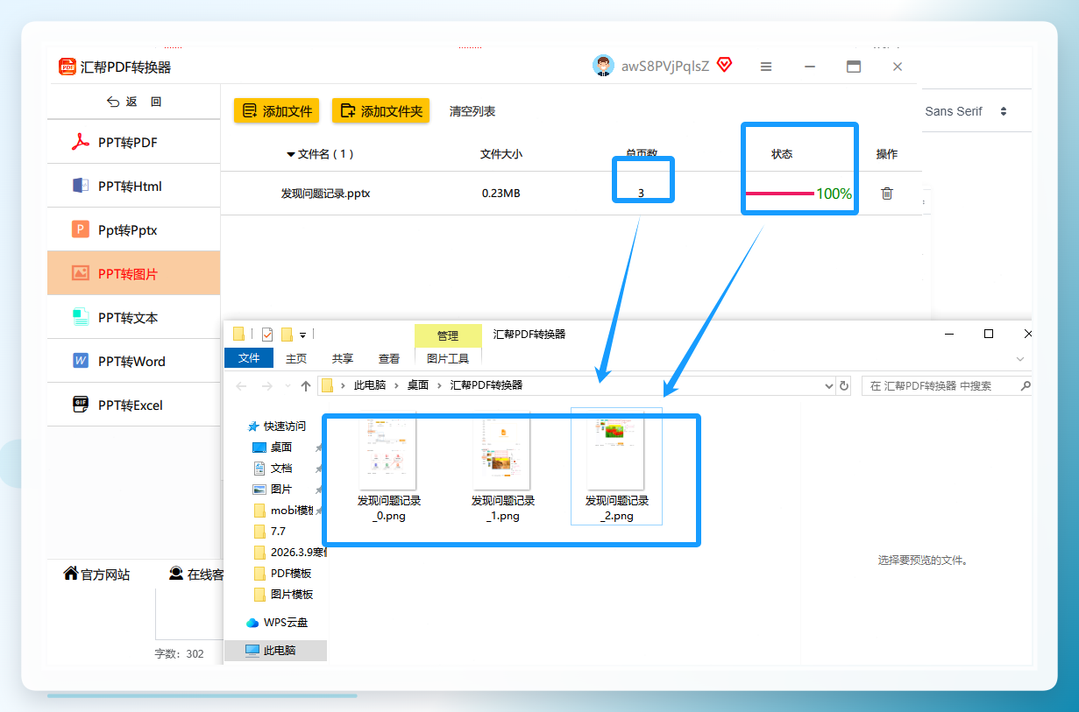The image size is (1079, 712).
Task: Open the 查看 ribbon tab
Action: 389,358
